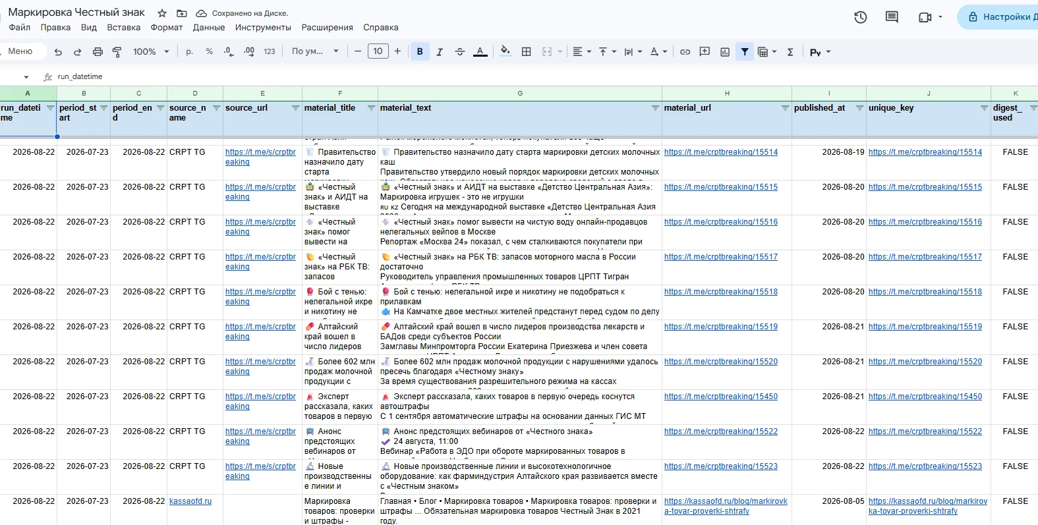This screenshot has width=1038, height=525.
Task: Open the comments history icon
Action: 892,17
